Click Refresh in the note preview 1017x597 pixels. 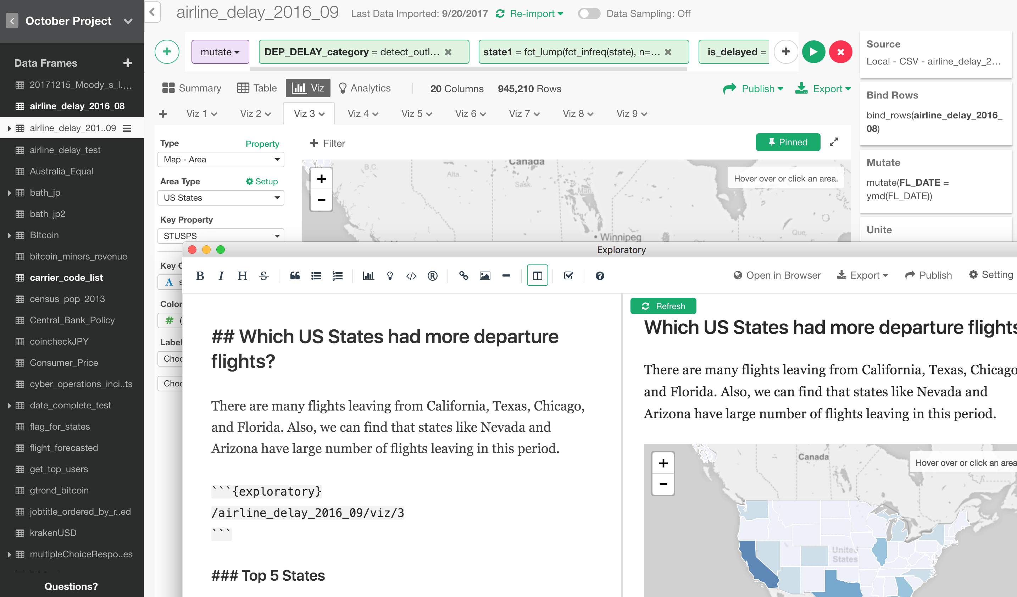coord(663,306)
